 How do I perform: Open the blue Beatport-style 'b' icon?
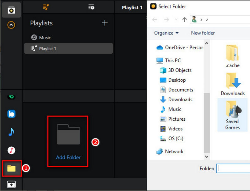click(11, 114)
